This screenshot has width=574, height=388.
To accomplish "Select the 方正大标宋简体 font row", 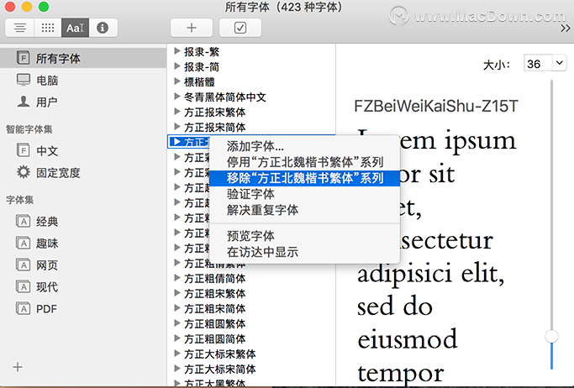I will click(x=251, y=369).
